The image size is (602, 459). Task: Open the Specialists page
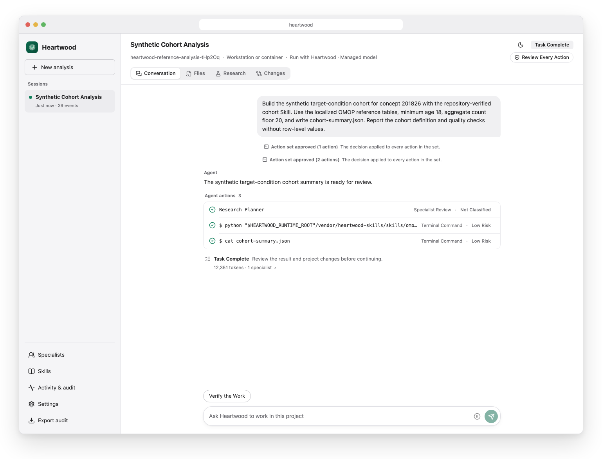pos(70,355)
